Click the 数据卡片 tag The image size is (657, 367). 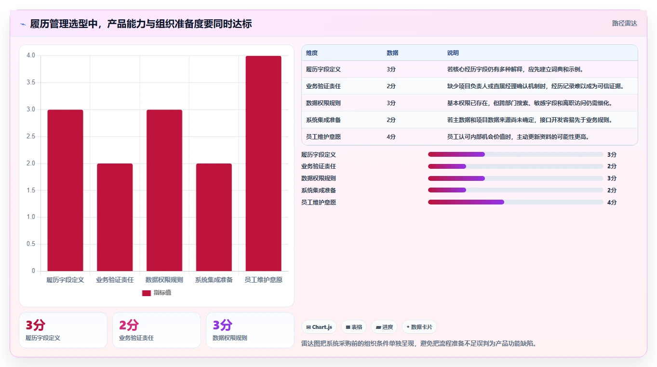click(x=419, y=327)
